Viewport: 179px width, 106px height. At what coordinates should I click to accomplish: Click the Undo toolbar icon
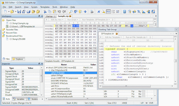(59, 11)
